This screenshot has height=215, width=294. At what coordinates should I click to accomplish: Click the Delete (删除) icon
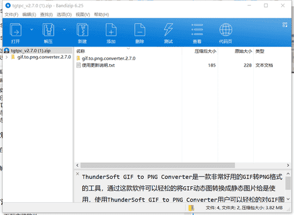coord(140,30)
